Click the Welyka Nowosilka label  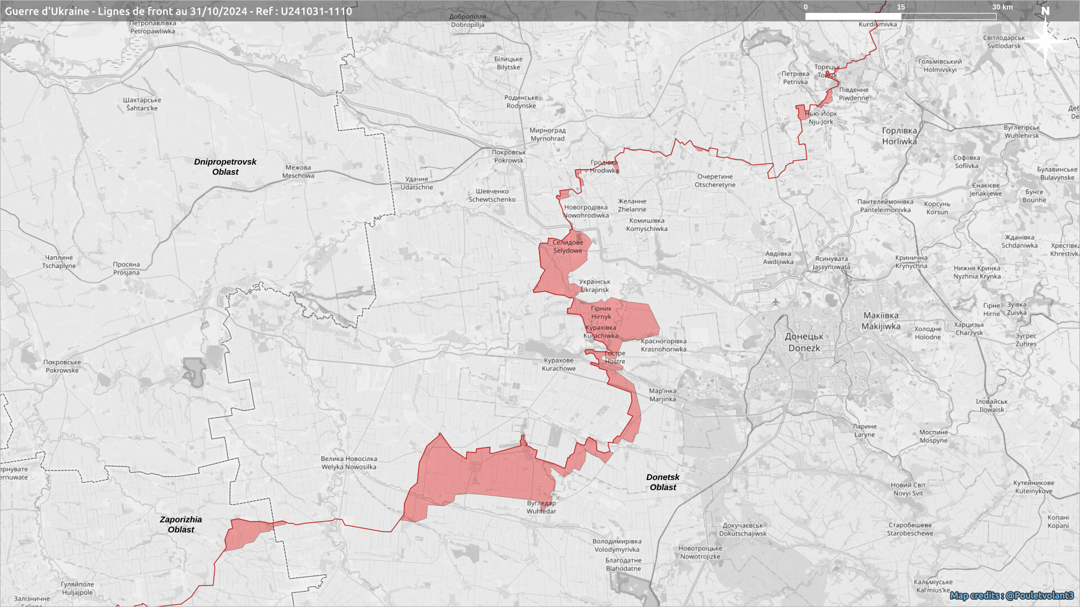click(x=349, y=463)
